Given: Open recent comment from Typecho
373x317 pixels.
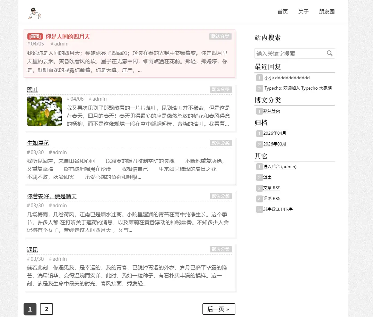Looking at the screenshot, I should point(298,88).
